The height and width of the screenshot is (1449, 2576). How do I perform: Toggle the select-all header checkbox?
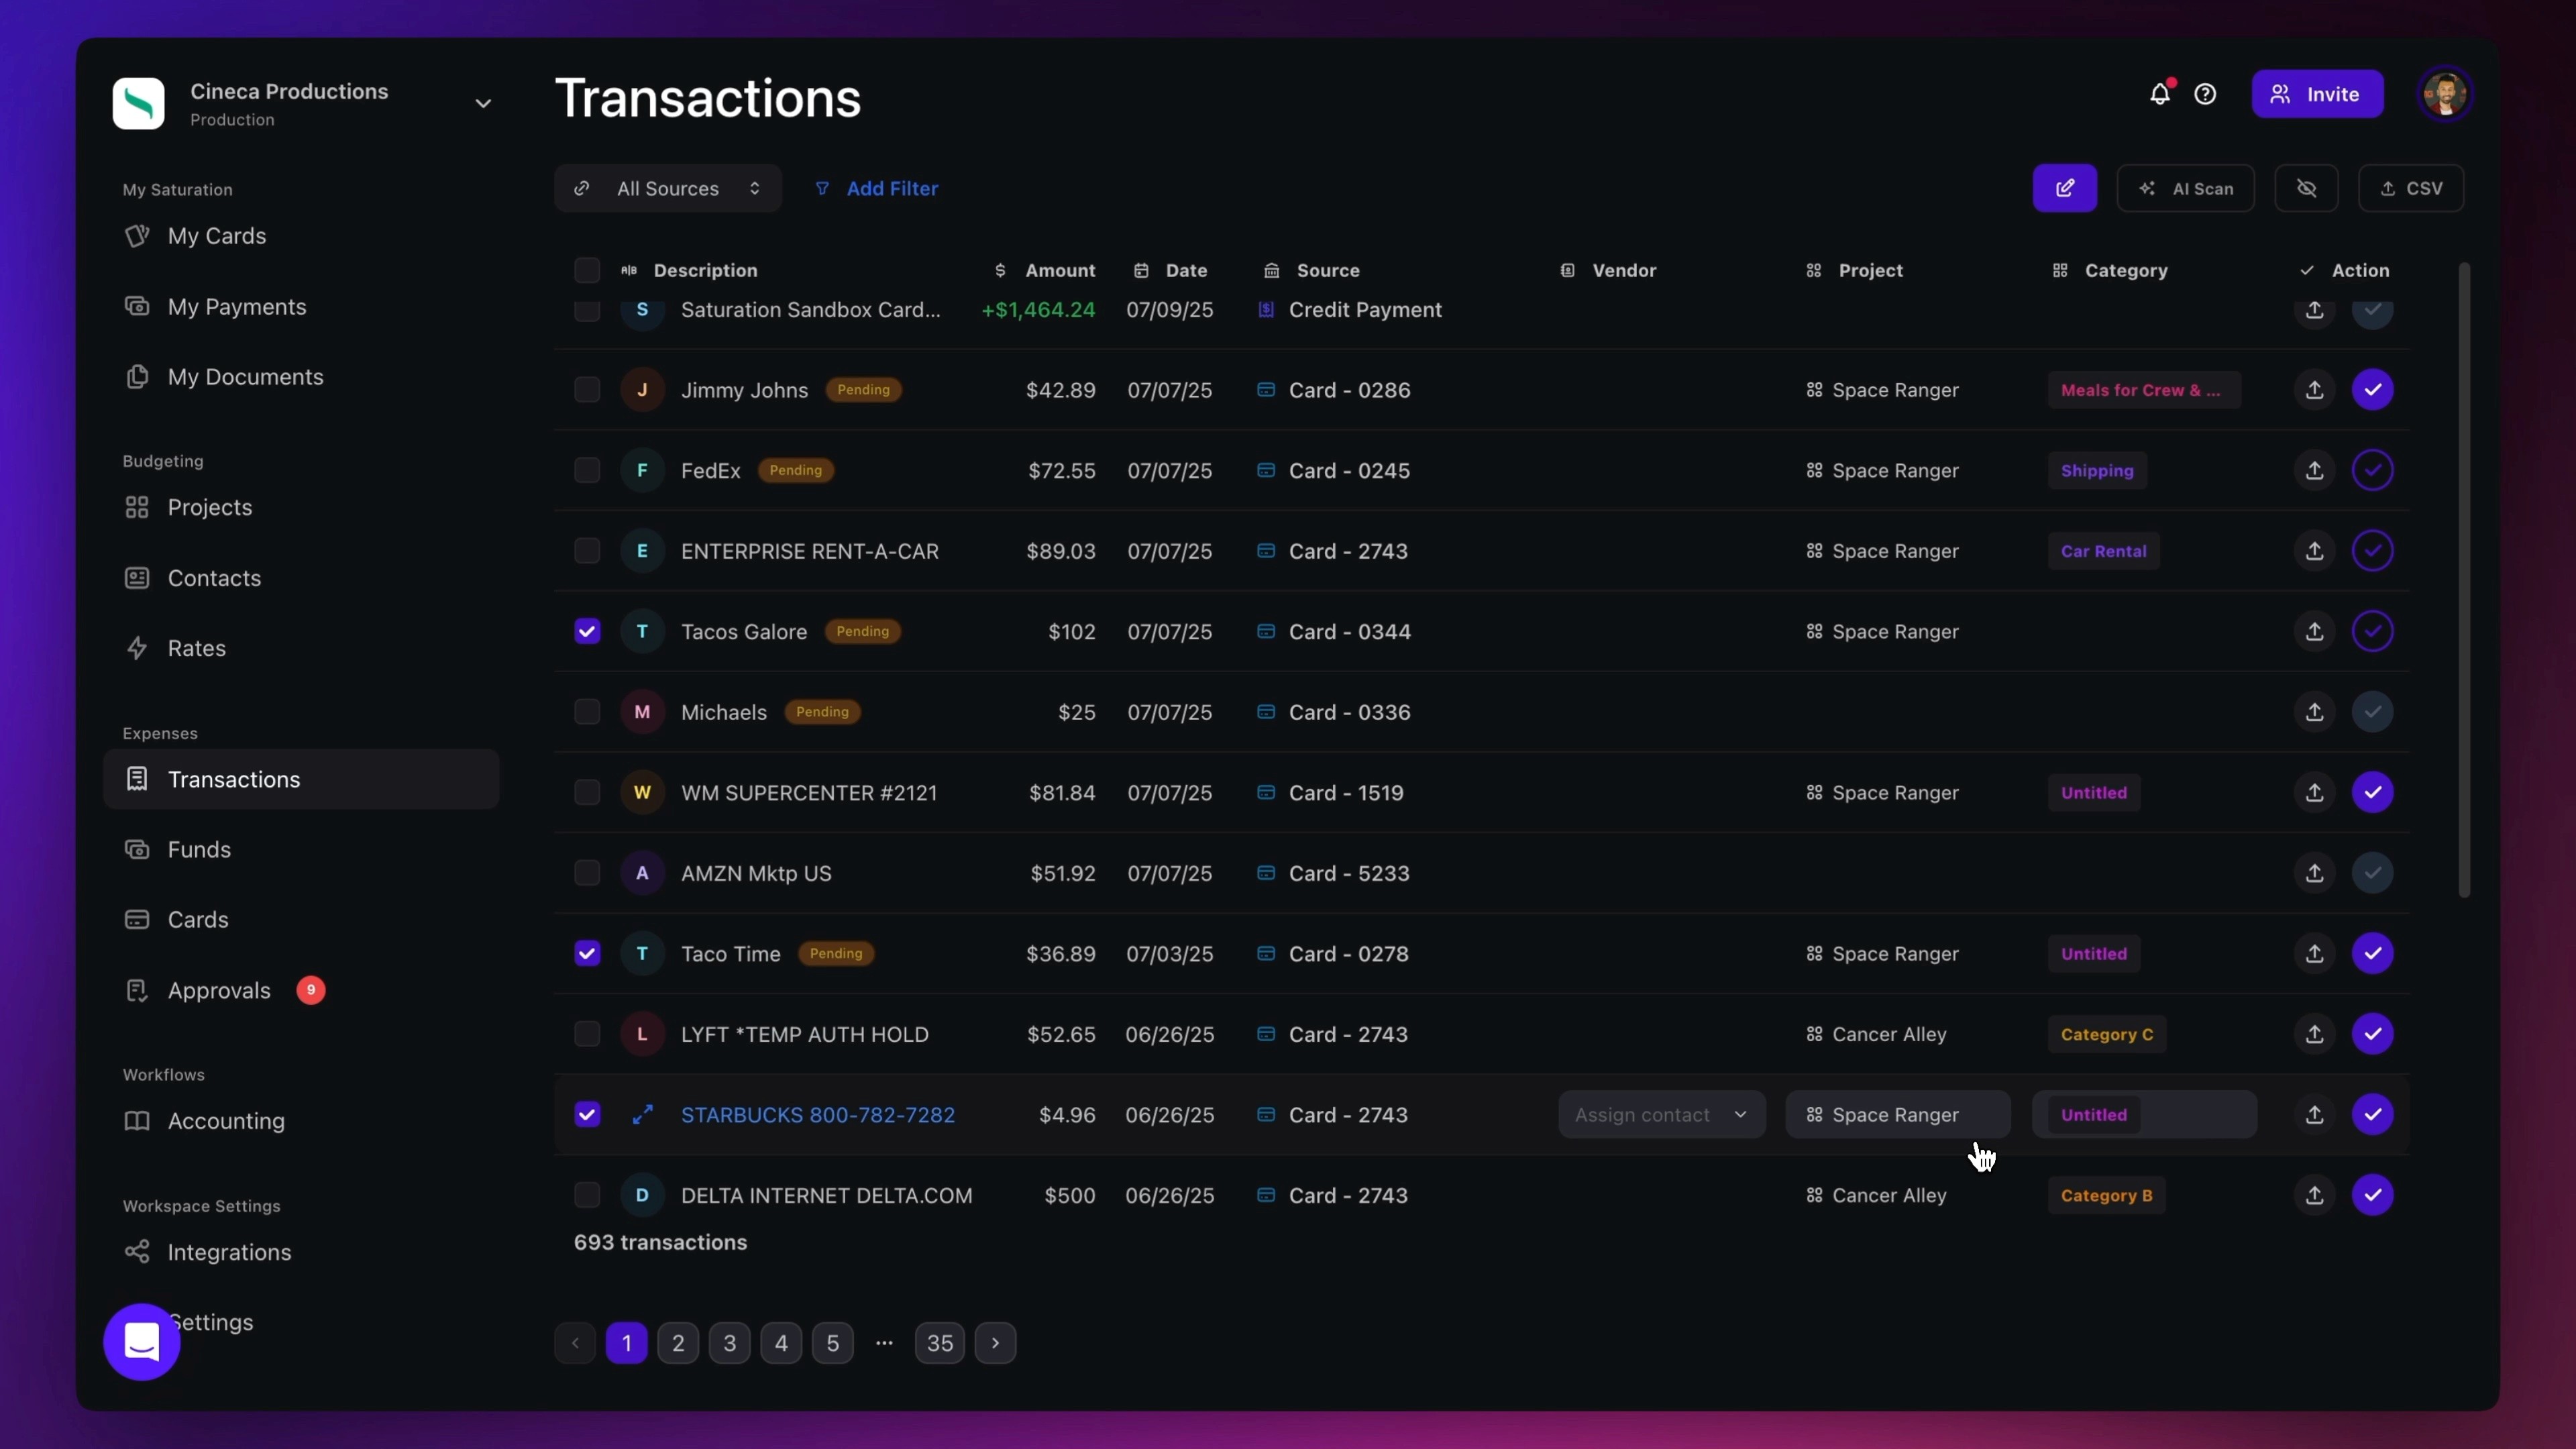coord(587,270)
